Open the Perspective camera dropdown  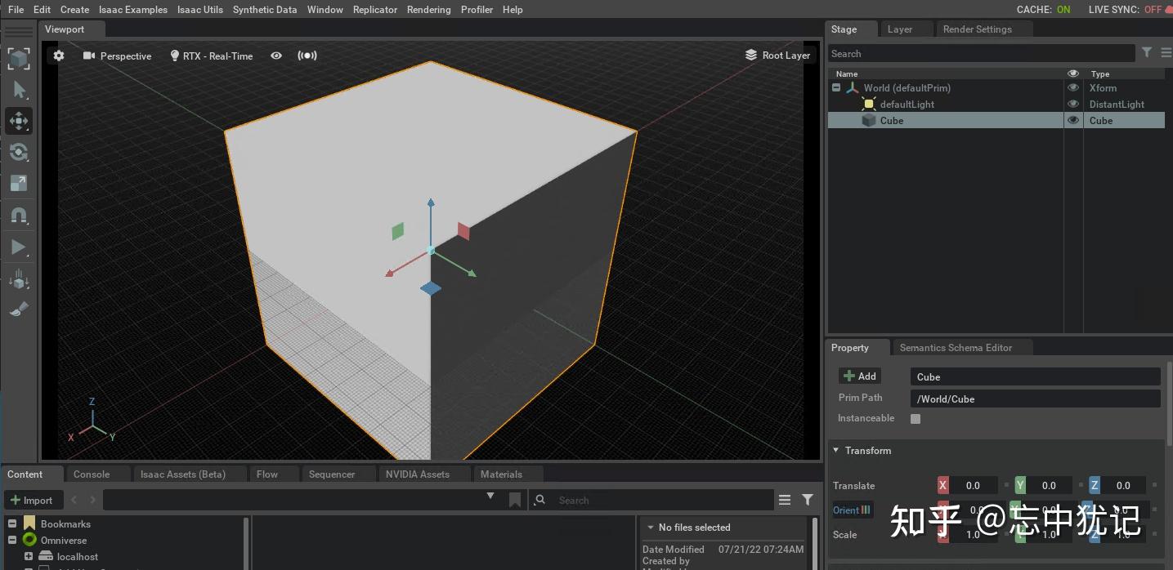[x=118, y=56]
